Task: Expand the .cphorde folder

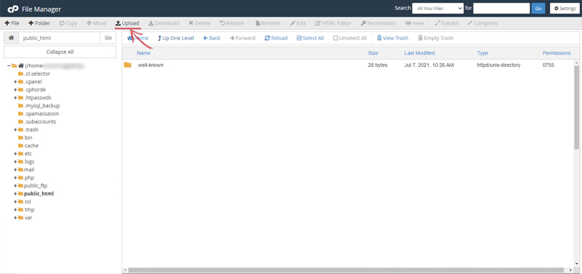Action: (15, 89)
